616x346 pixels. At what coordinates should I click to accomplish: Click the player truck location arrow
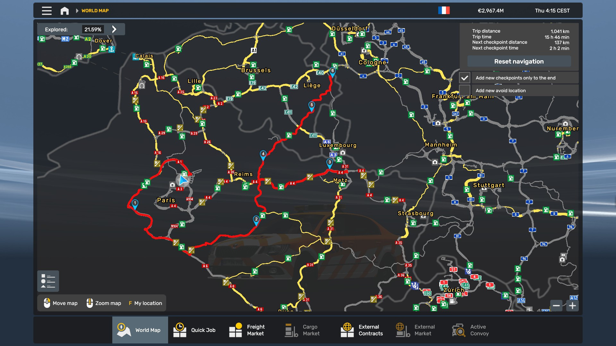183,180
